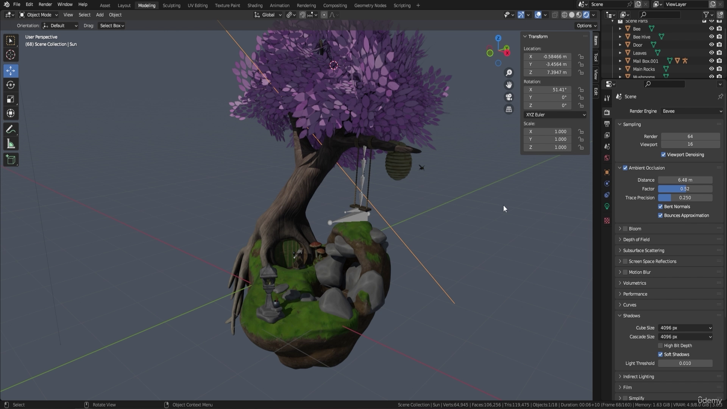Open the XYZ Euler rotation mode dropdown
The image size is (727, 409).
[555, 115]
